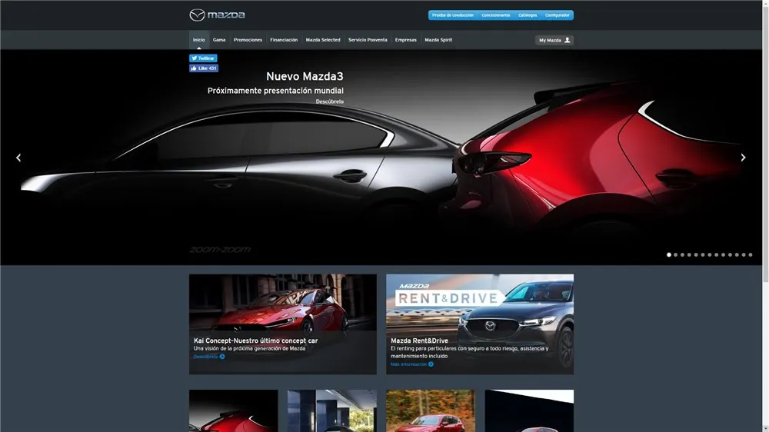Screen dimensions: 769x432
Task: Select the second carousel pagination dot
Action: [x=676, y=254]
